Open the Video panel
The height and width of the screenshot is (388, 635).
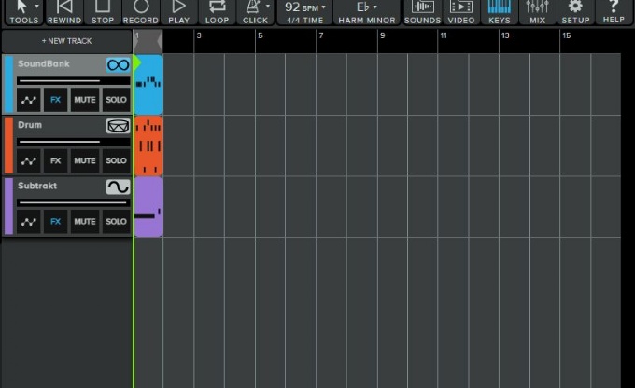tap(461, 11)
